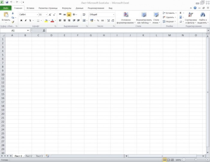Switch to the Формулы ribbon tab
Viewport: 210px width, 162px height.
[67, 8]
